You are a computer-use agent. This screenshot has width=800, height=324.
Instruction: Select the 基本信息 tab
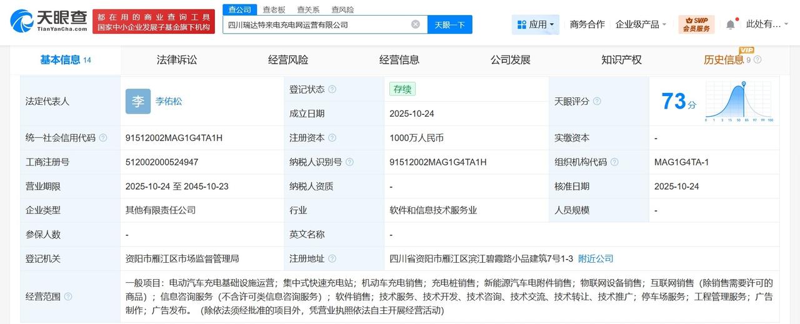(66, 60)
